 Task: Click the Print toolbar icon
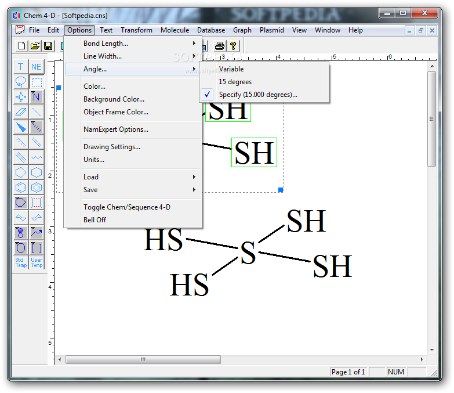[x=220, y=46]
